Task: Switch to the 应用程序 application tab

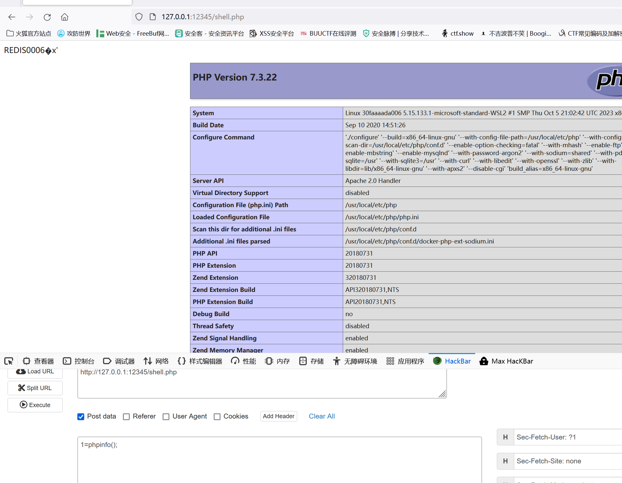Action: [405, 361]
